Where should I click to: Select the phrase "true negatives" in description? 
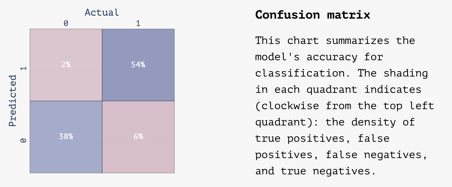click(x=325, y=171)
